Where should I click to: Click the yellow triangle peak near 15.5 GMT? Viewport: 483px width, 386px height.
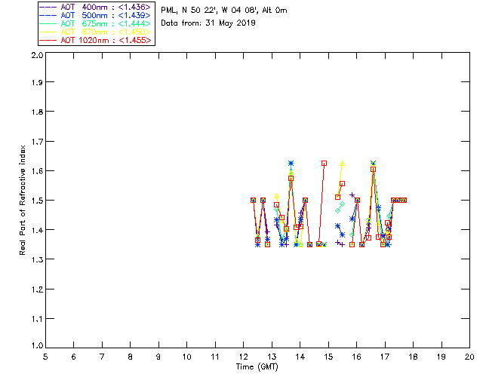pyautogui.click(x=342, y=164)
